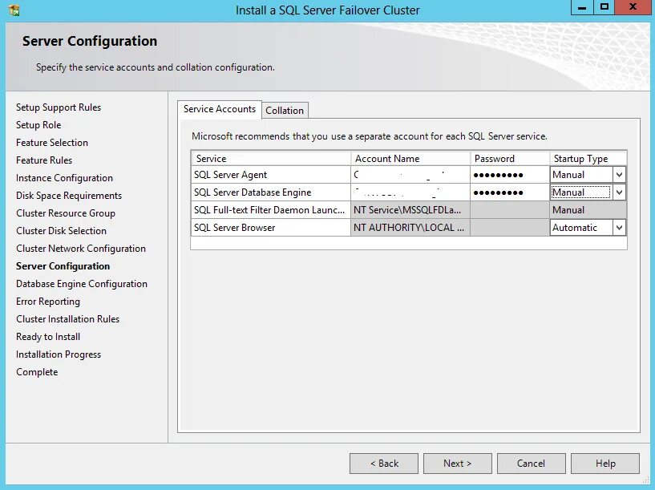The height and width of the screenshot is (490, 655).
Task: Switch to the Collation tab
Action: coord(285,110)
